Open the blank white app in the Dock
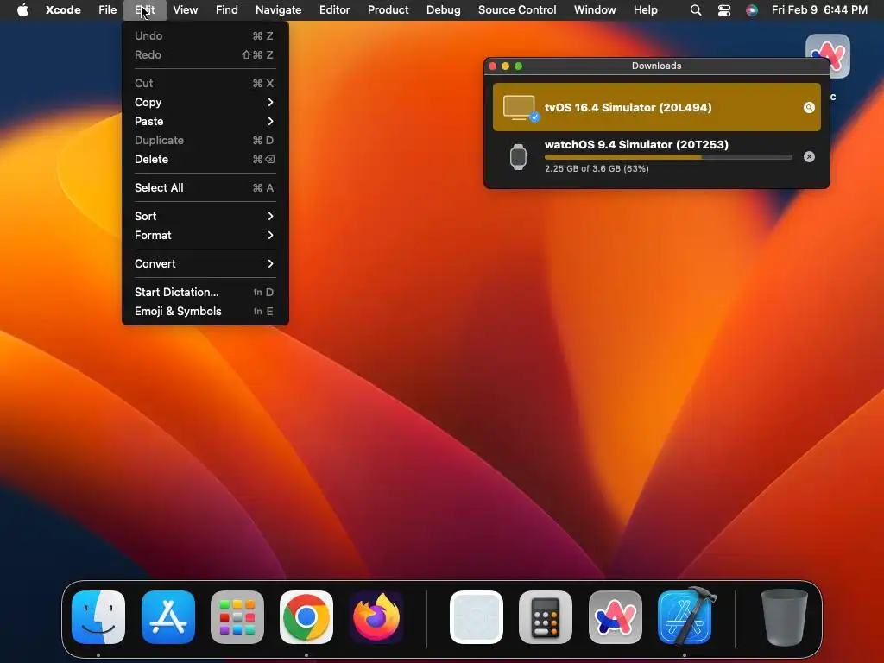 (x=477, y=616)
